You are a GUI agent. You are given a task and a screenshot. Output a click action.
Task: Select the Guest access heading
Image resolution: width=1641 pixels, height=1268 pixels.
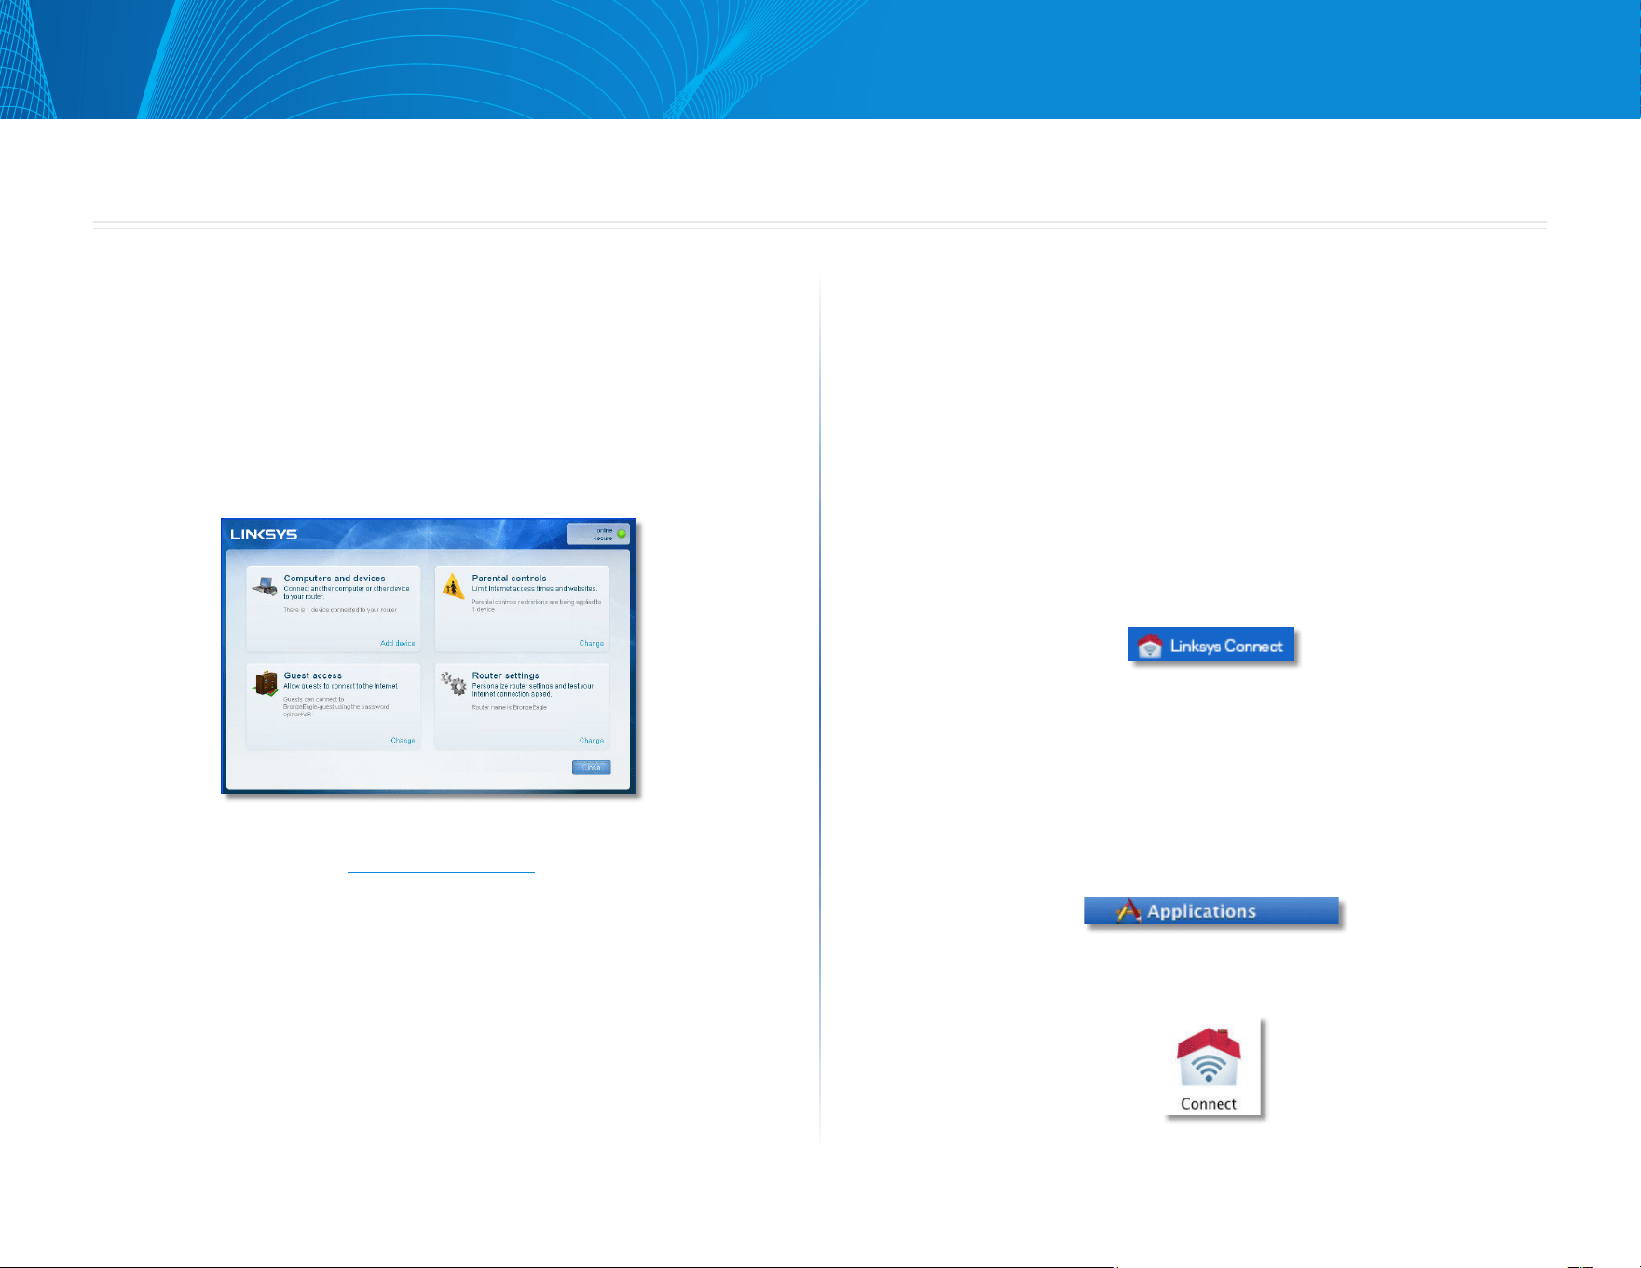pyautogui.click(x=313, y=675)
